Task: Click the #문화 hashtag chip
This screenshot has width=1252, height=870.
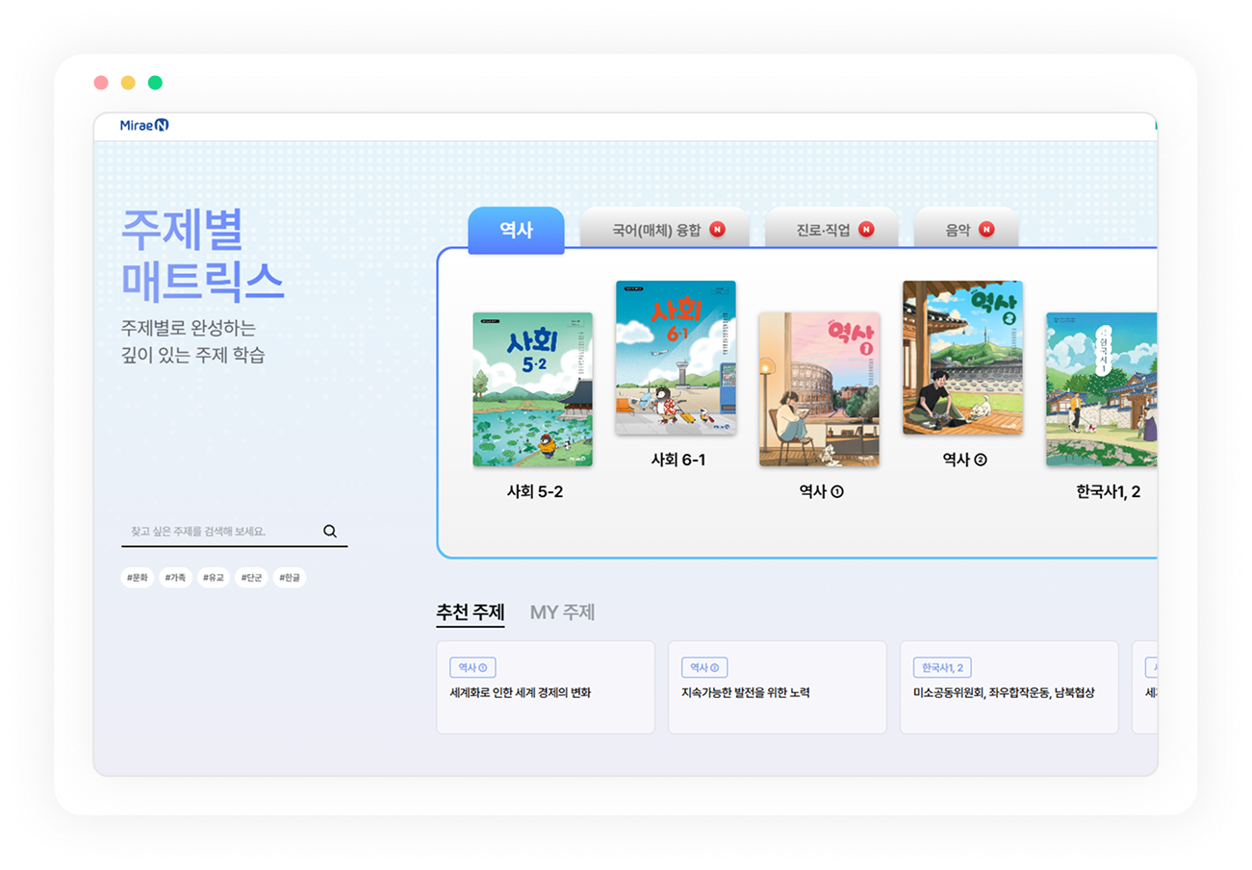Action: coord(137,578)
